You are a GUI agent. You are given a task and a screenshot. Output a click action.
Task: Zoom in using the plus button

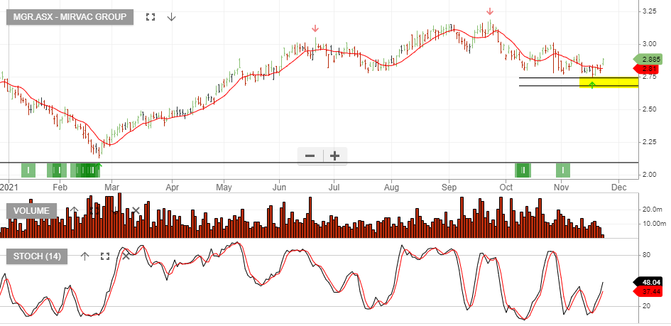tap(334, 156)
